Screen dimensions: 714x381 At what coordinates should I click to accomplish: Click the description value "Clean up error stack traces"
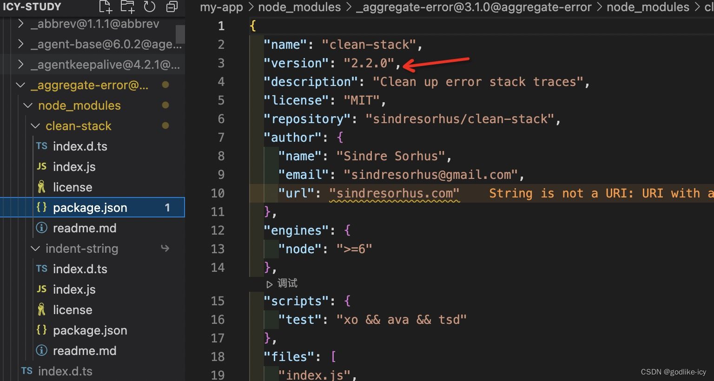pyautogui.click(x=478, y=82)
